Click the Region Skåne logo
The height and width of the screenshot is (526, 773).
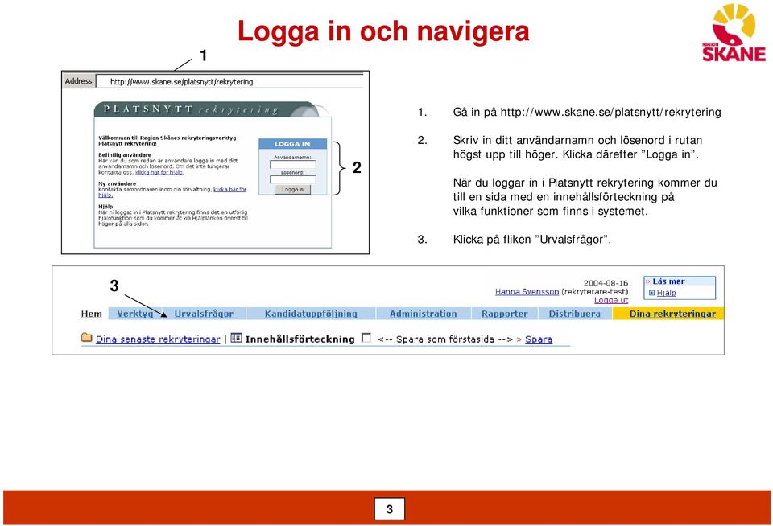coord(734,32)
